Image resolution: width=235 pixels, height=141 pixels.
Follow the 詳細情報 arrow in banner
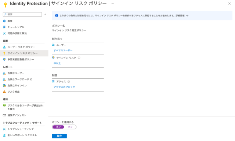click(187, 15)
